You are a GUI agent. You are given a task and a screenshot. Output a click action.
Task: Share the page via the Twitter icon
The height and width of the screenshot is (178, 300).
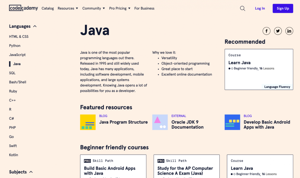pyautogui.click(x=278, y=31)
